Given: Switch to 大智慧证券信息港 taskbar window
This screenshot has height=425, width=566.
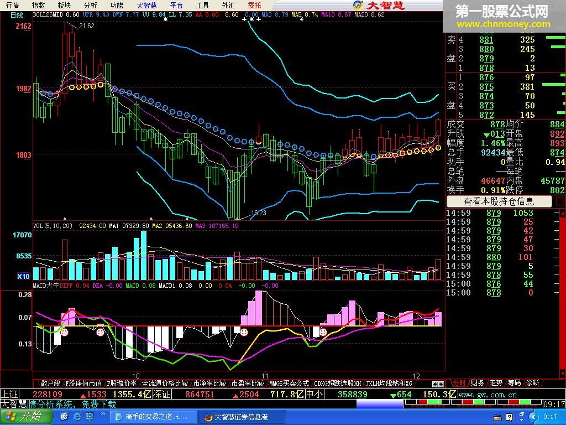Looking at the screenshot, I should pyautogui.click(x=242, y=417).
